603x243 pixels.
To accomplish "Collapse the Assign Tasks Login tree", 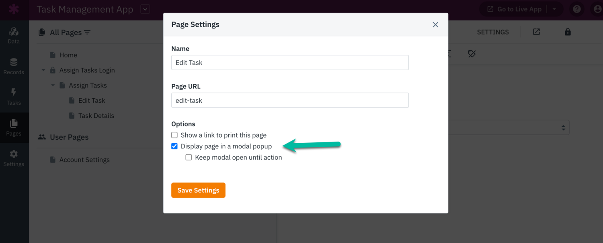I will (x=43, y=70).
